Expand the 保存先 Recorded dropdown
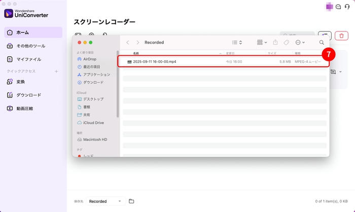The height and width of the screenshot is (212, 355). 105,201
